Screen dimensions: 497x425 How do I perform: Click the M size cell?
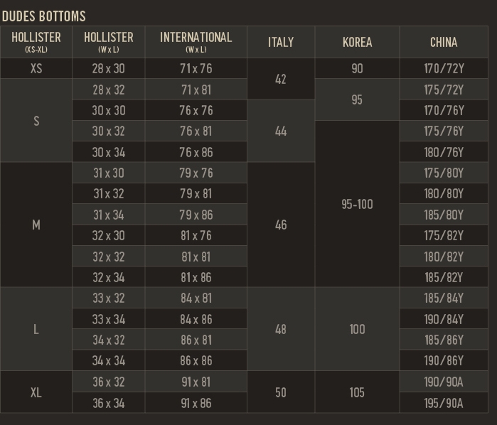point(36,225)
